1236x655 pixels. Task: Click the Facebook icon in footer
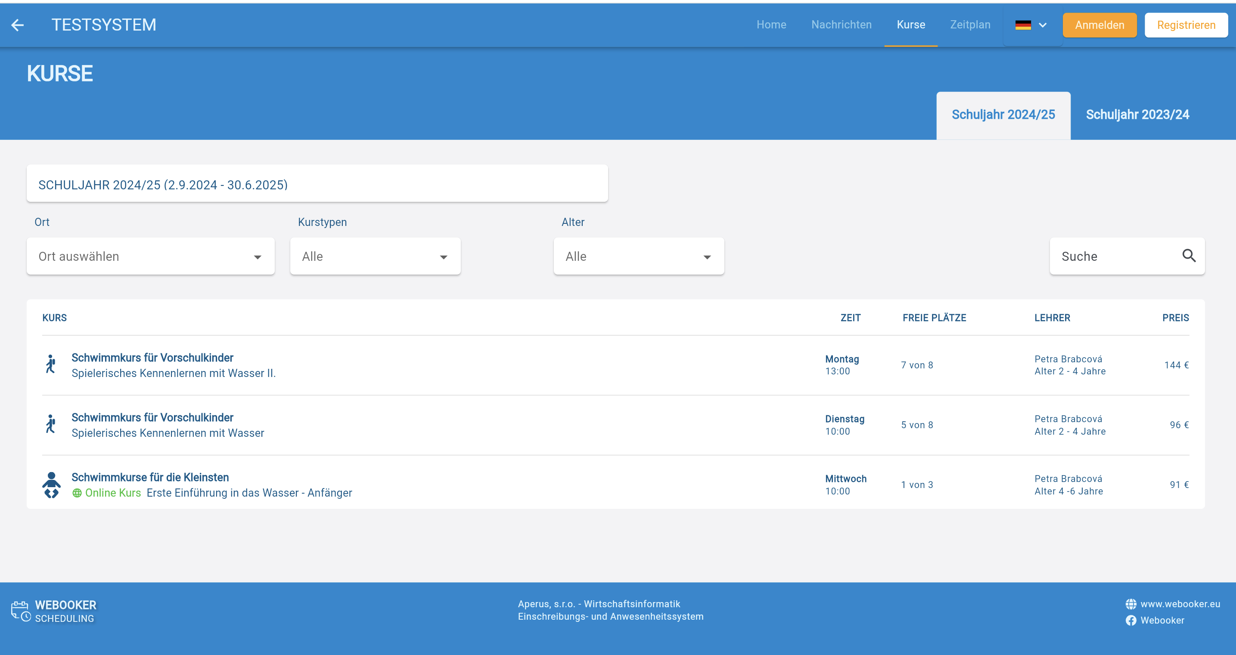coord(1131,621)
